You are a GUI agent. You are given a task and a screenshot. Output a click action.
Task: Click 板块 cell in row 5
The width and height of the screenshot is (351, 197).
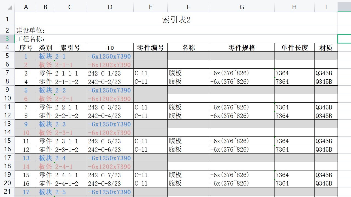coord(46,56)
